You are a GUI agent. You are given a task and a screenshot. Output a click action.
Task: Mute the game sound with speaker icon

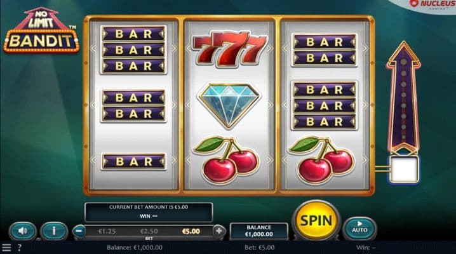[x=23, y=231]
